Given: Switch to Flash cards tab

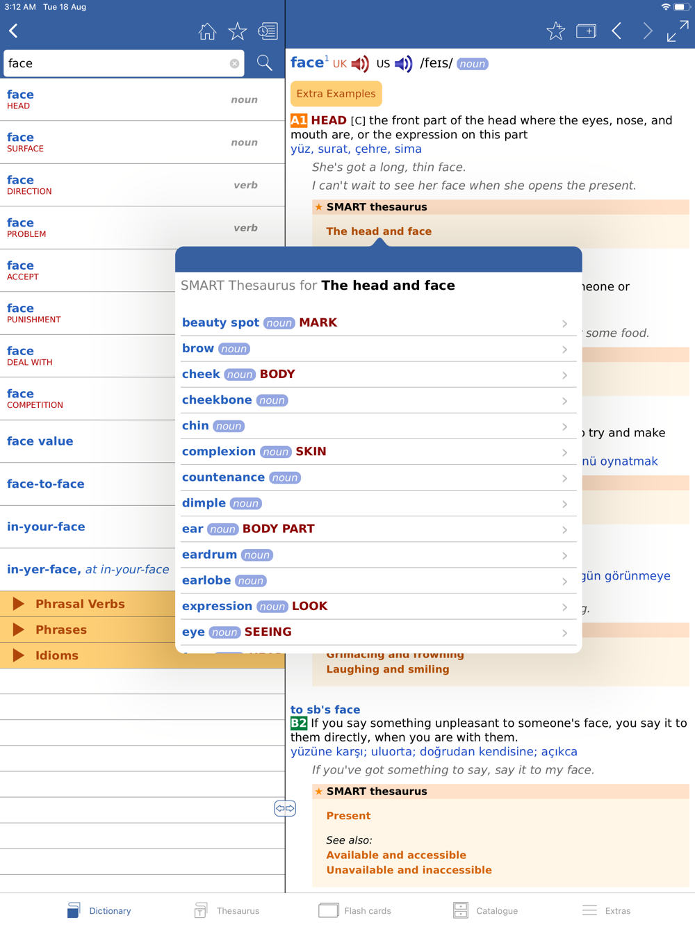Looking at the screenshot, I should [355, 910].
